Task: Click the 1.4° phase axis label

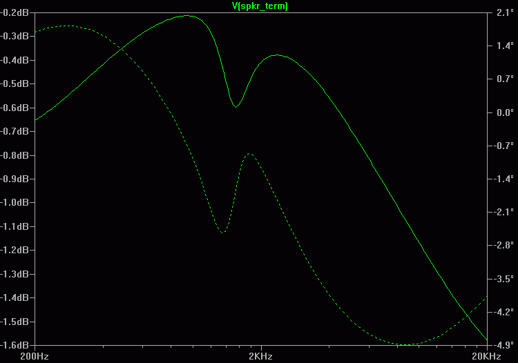Action: (505, 46)
